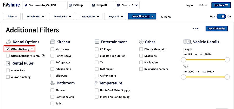This screenshot has width=234, height=109.
Task: Open the Help menu
Action: coord(203,5)
